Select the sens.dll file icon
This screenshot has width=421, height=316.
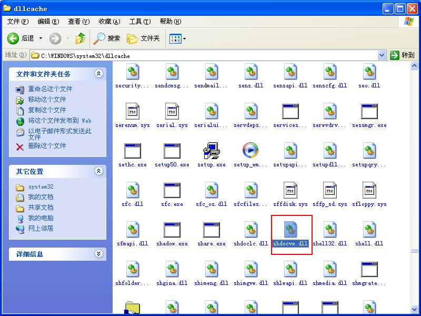(251, 72)
